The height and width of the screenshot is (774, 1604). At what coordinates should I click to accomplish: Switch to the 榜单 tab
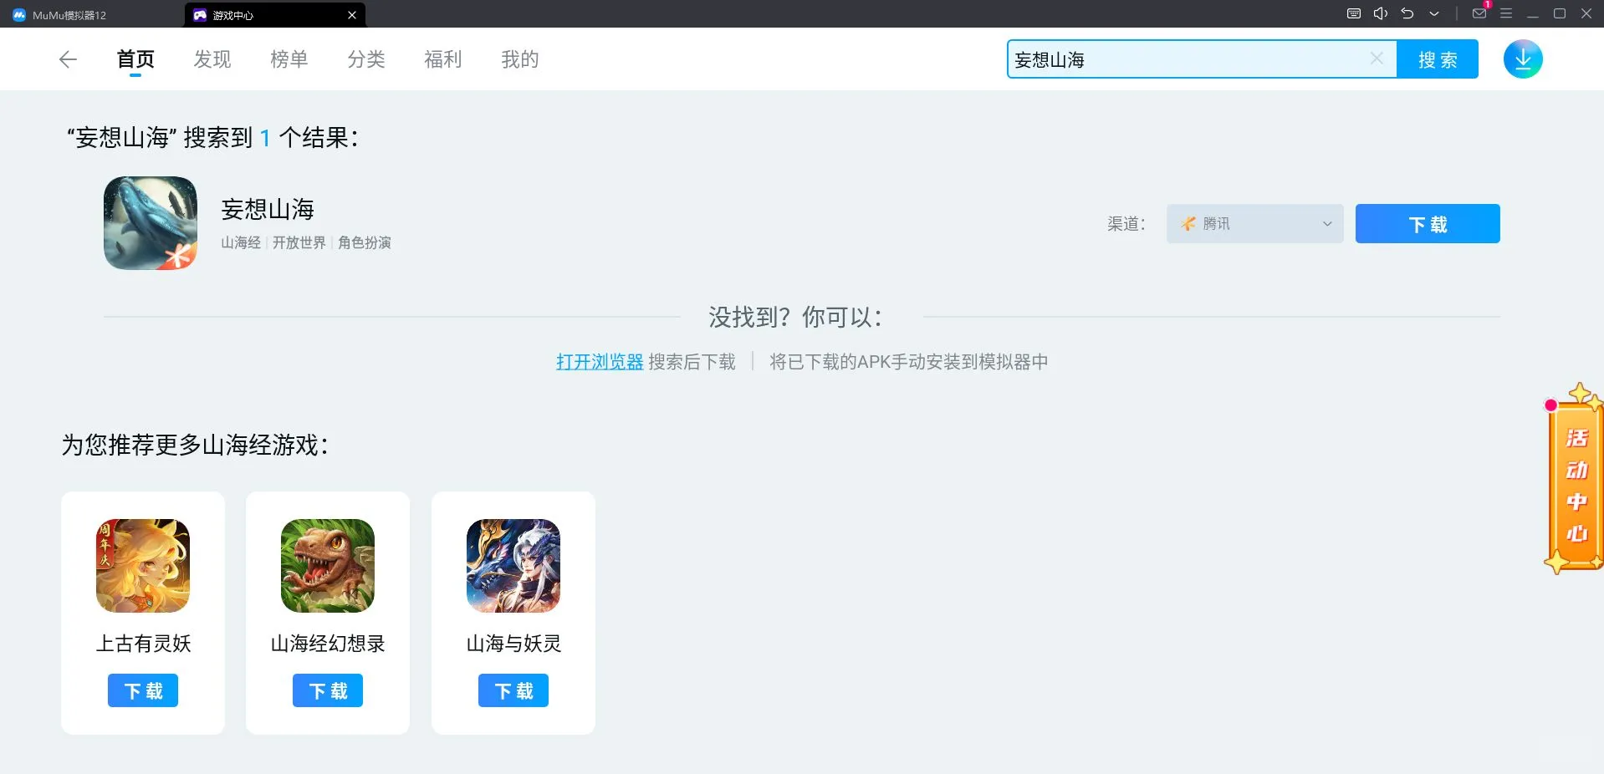click(x=289, y=59)
